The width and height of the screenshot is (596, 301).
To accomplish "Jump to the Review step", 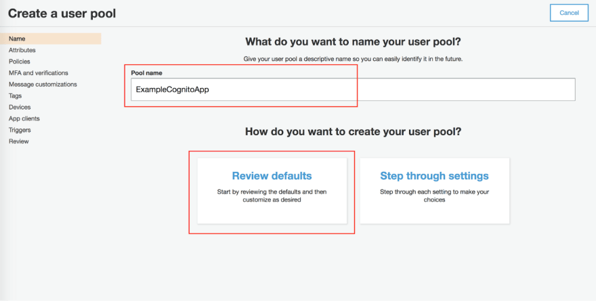I will tap(19, 141).
